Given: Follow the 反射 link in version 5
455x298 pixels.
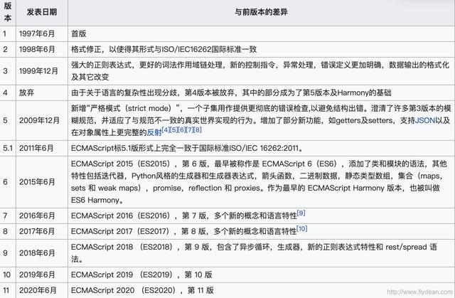Looking at the screenshot, I should click(x=154, y=132).
